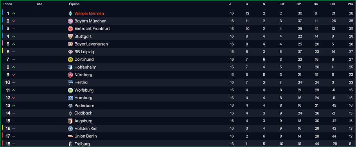Click the Werder Bremen club crest
Image resolution: width=356 pixels, height=147 pixels.
click(x=70, y=13)
